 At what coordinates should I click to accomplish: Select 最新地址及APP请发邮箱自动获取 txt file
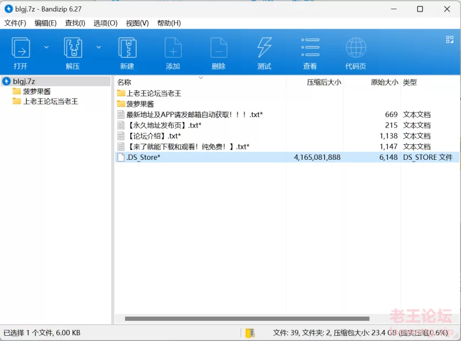(194, 115)
